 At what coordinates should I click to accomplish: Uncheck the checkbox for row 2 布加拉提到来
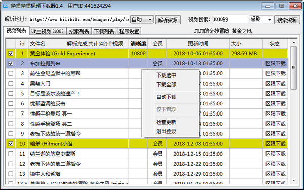pyautogui.click(x=11, y=63)
